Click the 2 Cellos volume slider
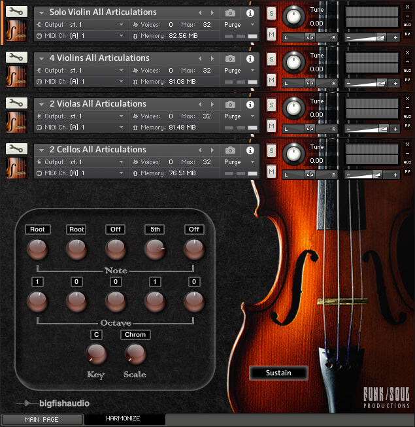 372,175
